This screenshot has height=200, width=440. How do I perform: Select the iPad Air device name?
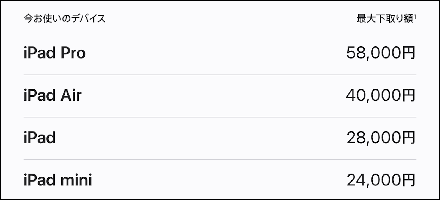pyautogui.click(x=53, y=95)
